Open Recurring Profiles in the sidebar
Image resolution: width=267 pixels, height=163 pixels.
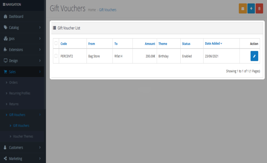[x=20, y=93]
